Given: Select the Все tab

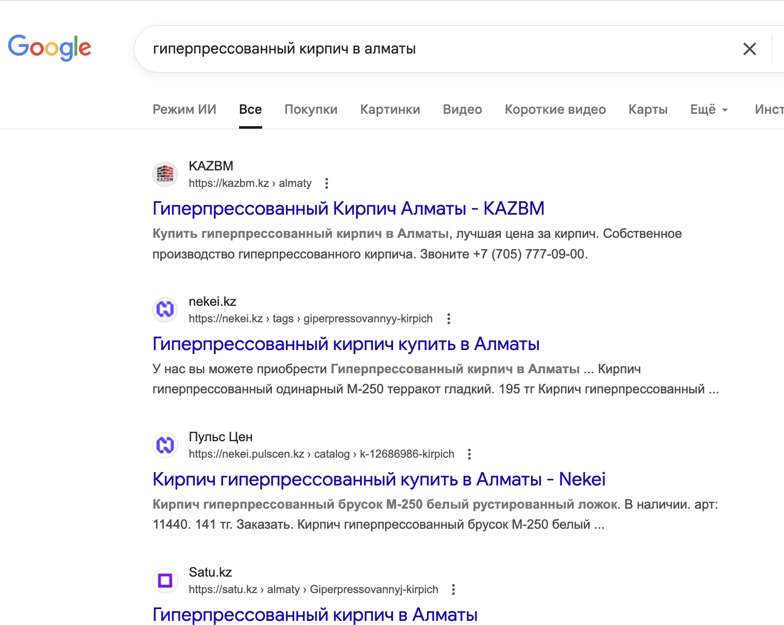Looking at the screenshot, I should tap(250, 110).
